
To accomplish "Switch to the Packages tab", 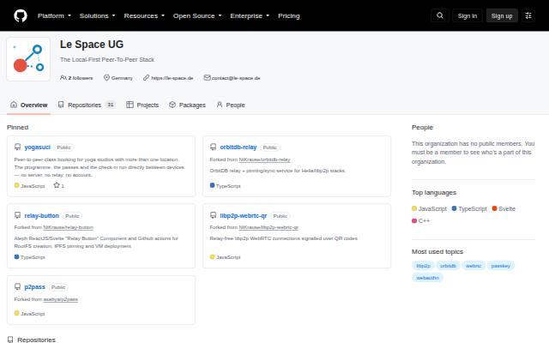I will click(x=187, y=105).
